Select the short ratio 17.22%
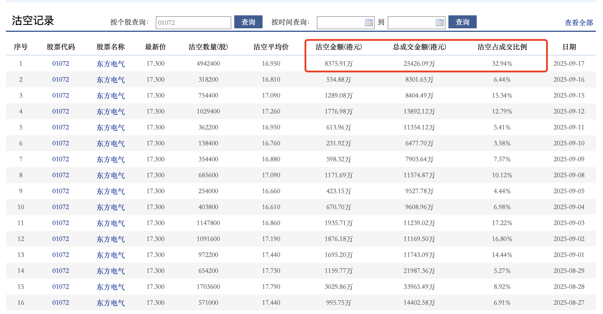The height and width of the screenshot is (314, 603). [502, 223]
